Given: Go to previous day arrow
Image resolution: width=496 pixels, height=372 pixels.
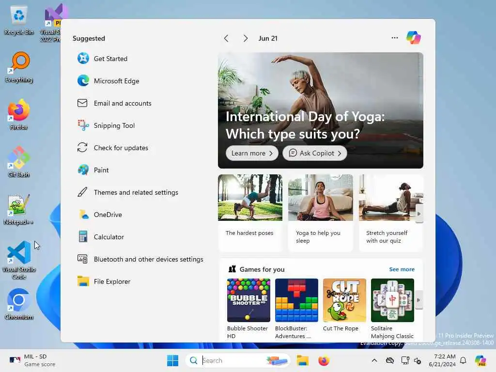Looking at the screenshot, I should tap(226, 38).
